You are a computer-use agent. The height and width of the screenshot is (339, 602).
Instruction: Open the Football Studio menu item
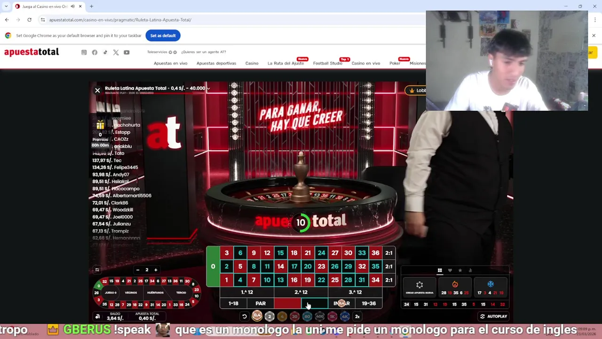[x=328, y=63]
